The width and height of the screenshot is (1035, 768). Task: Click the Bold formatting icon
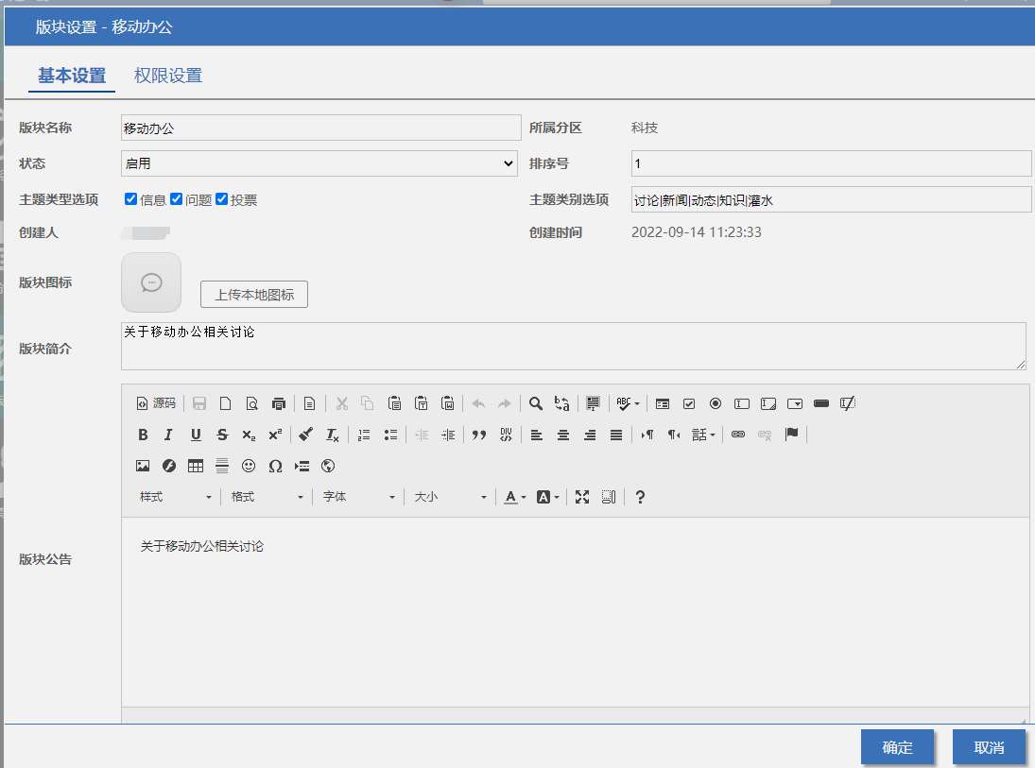point(143,435)
